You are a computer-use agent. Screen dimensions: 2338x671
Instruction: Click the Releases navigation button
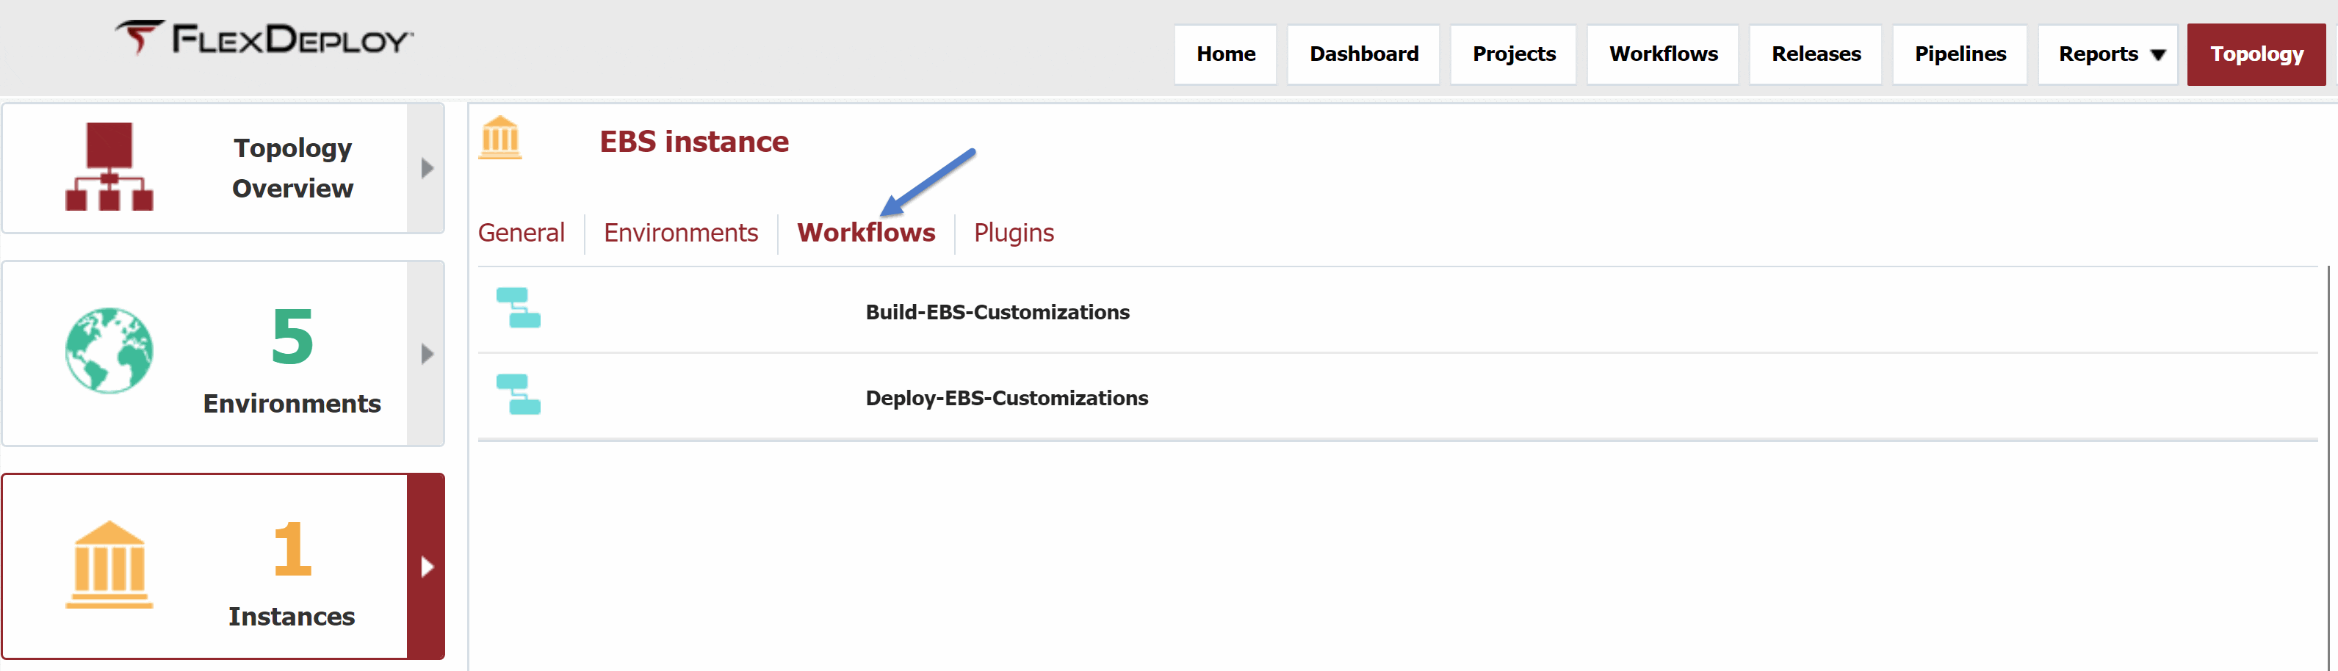click(x=1816, y=54)
